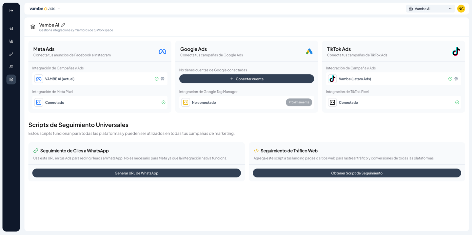Open the growth chart page in sidebar
Screen dimensions: 472x235
click(11, 28)
